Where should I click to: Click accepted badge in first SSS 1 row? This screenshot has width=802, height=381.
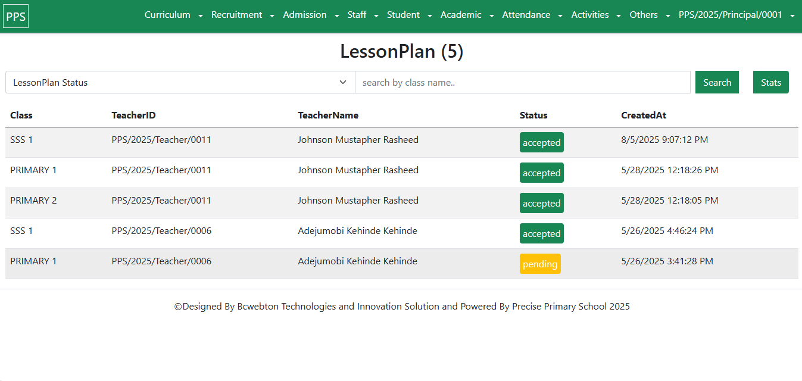pos(541,142)
